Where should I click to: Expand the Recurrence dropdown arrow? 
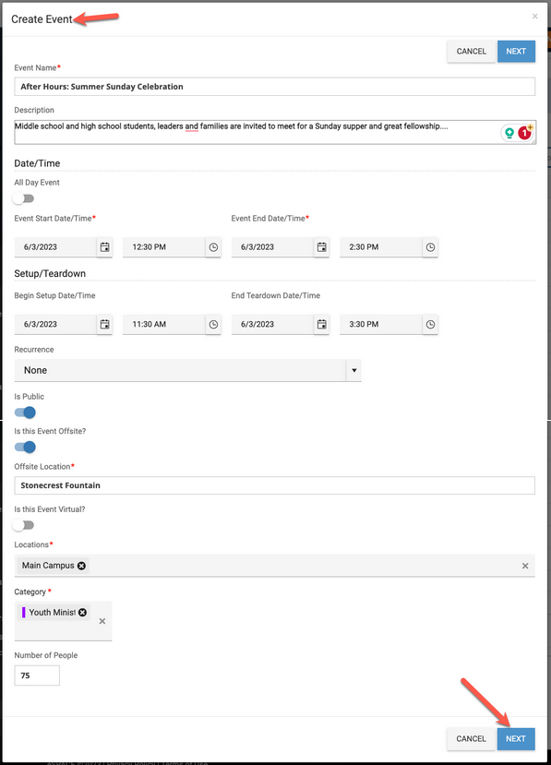(353, 370)
